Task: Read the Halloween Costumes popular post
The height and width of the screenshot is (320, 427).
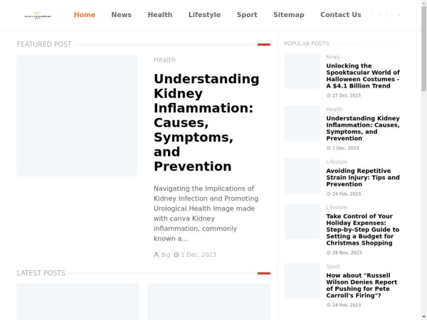Action: pyautogui.click(x=362, y=75)
